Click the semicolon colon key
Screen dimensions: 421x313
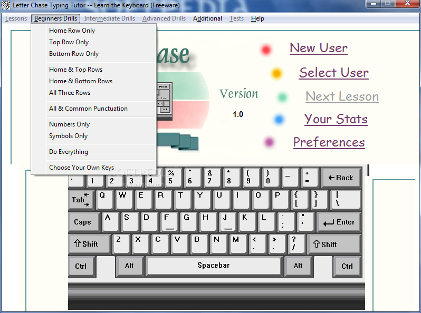pos(286,222)
